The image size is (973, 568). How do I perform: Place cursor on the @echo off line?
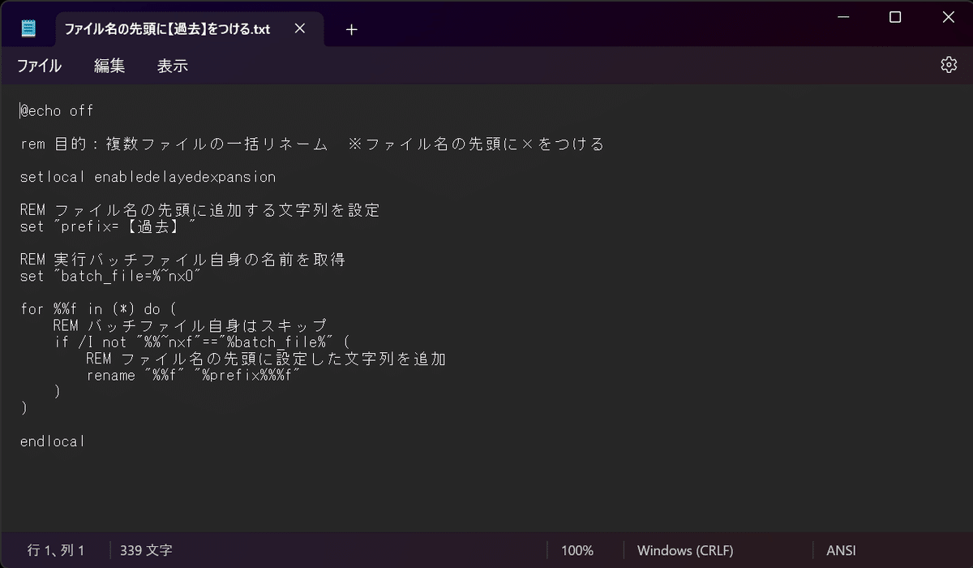pos(57,110)
